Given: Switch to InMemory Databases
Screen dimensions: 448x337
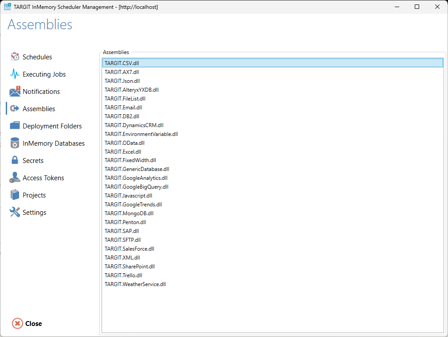Looking at the screenshot, I should point(54,143).
